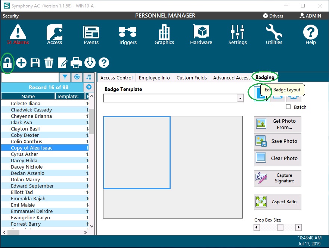Open the Settings module
The height and width of the screenshot is (248, 329).
coord(238,34)
